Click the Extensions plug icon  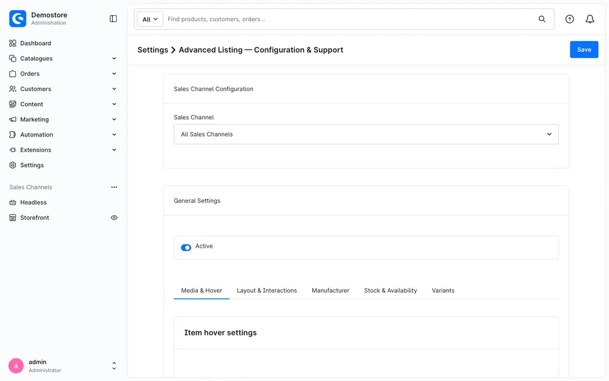tap(13, 150)
